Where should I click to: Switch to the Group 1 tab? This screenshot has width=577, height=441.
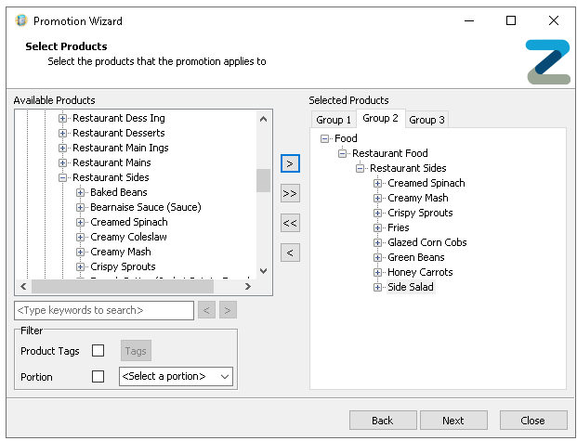(334, 120)
